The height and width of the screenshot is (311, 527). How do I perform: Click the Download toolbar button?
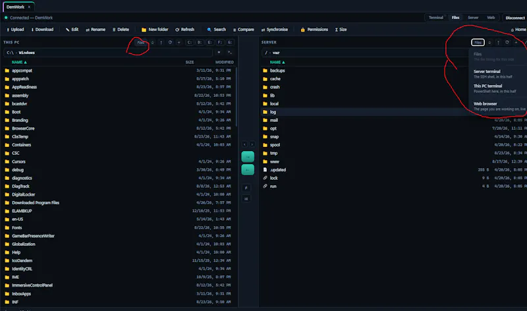tap(42, 30)
